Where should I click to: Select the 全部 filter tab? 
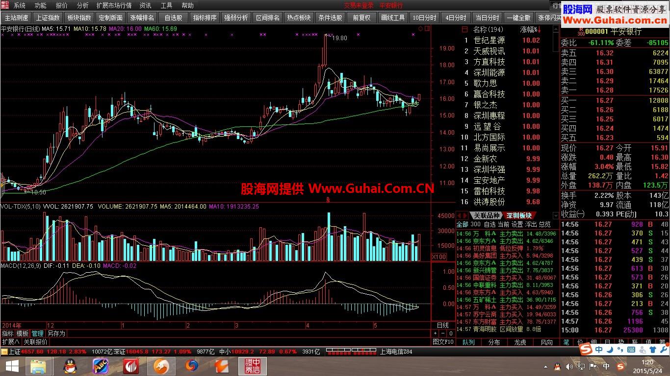coord(463,224)
